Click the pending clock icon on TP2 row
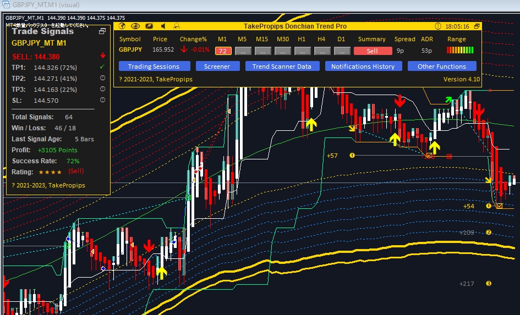Viewport: 520px width, 315px height. pos(102,78)
